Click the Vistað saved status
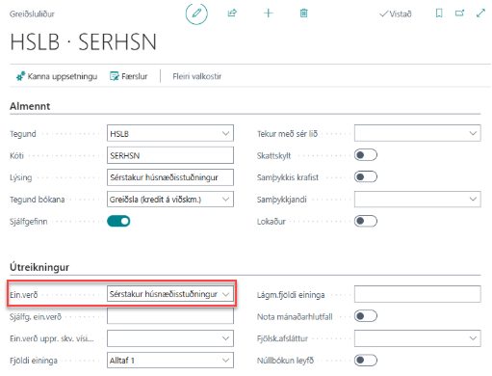 (x=396, y=13)
